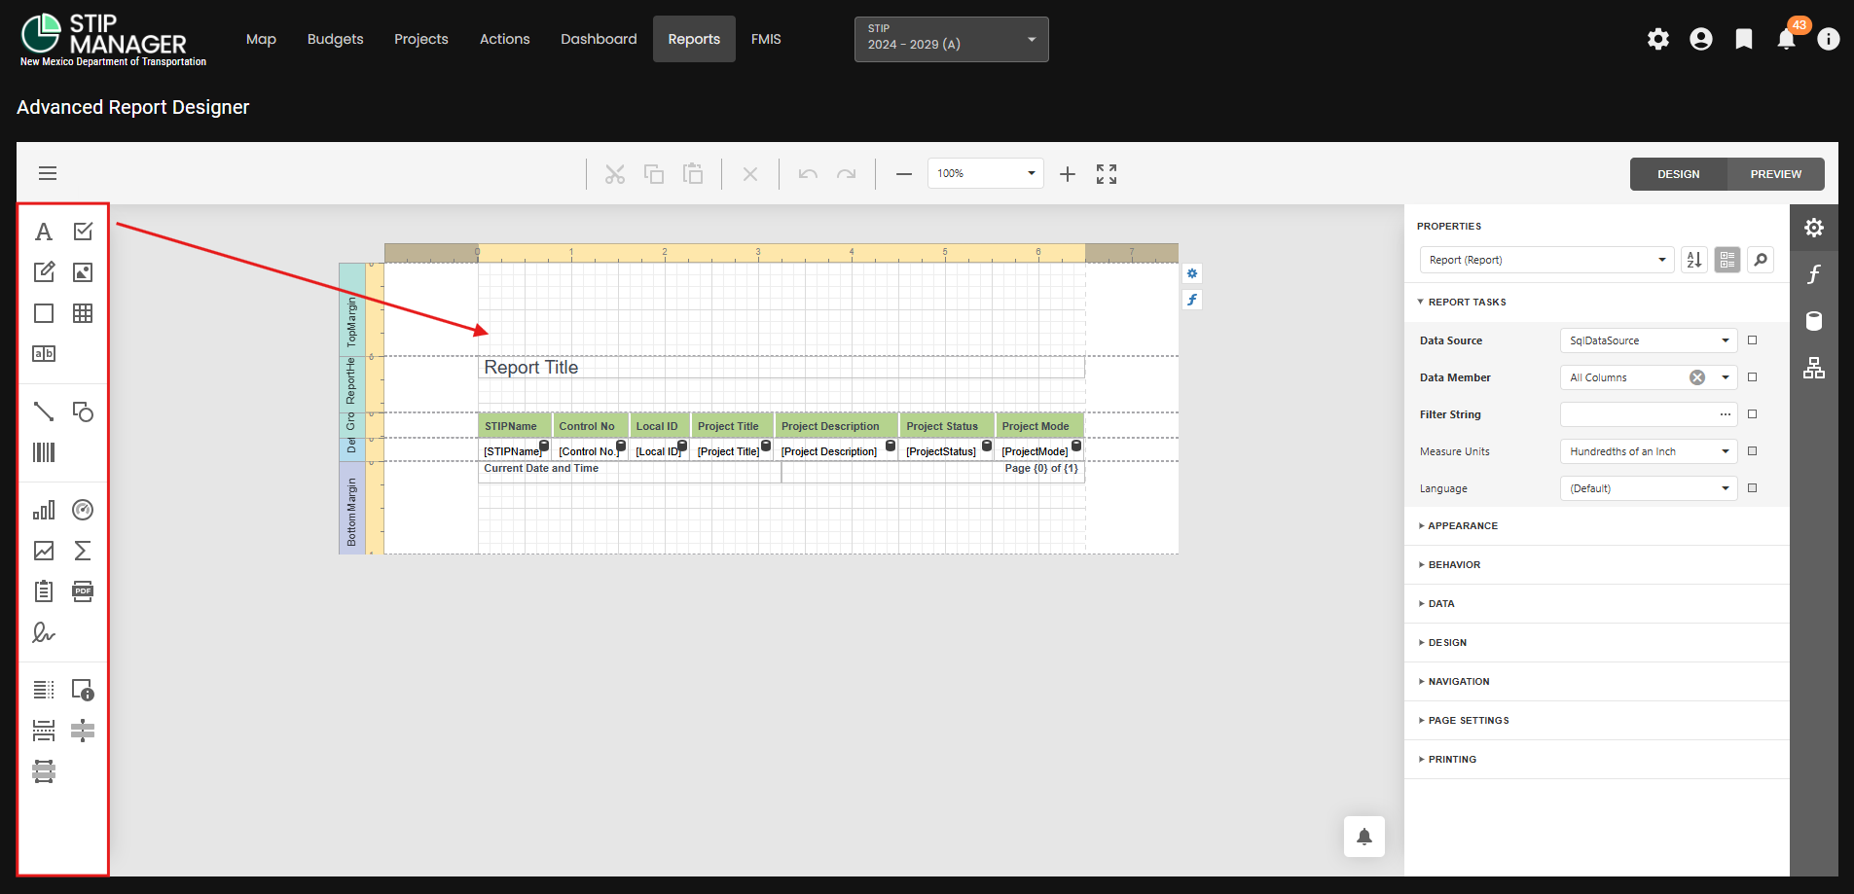Search properties with magnifier icon
The width and height of the screenshot is (1854, 894).
1761,260
